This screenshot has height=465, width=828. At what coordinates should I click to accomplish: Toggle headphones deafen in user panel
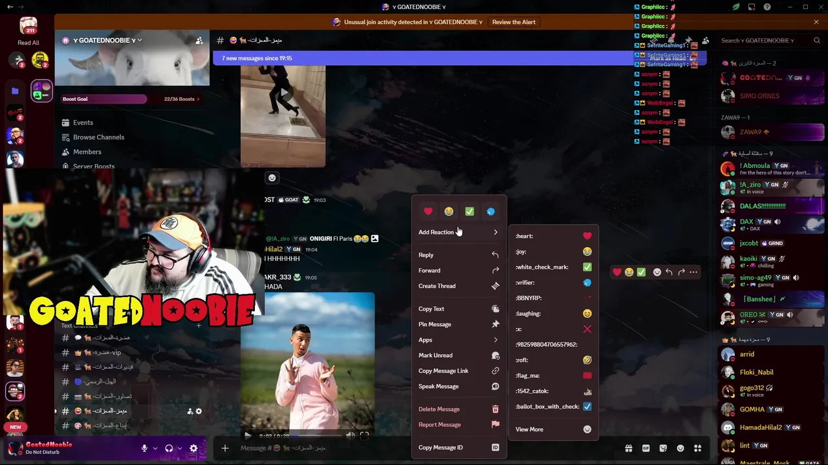coord(169,448)
